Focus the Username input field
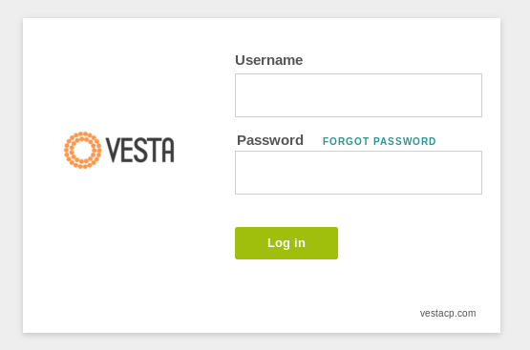The width and height of the screenshot is (530, 350). point(358,95)
